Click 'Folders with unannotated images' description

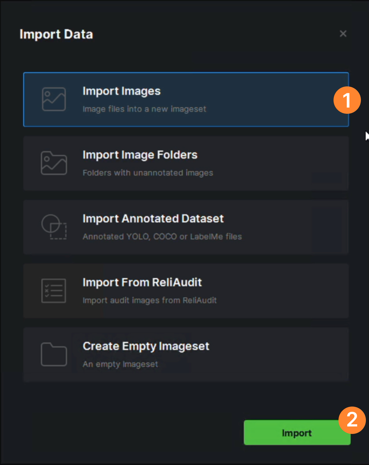[x=148, y=173]
